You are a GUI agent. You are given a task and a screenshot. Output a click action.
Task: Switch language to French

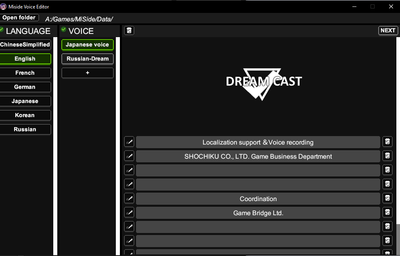pyautogui.click(x=25, y=73)
